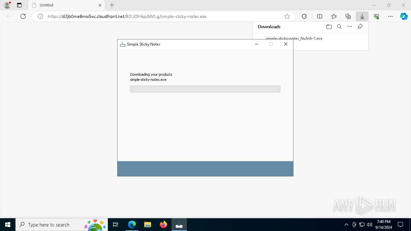
Task: View site information icon in address bar
Action: point(40,16)
